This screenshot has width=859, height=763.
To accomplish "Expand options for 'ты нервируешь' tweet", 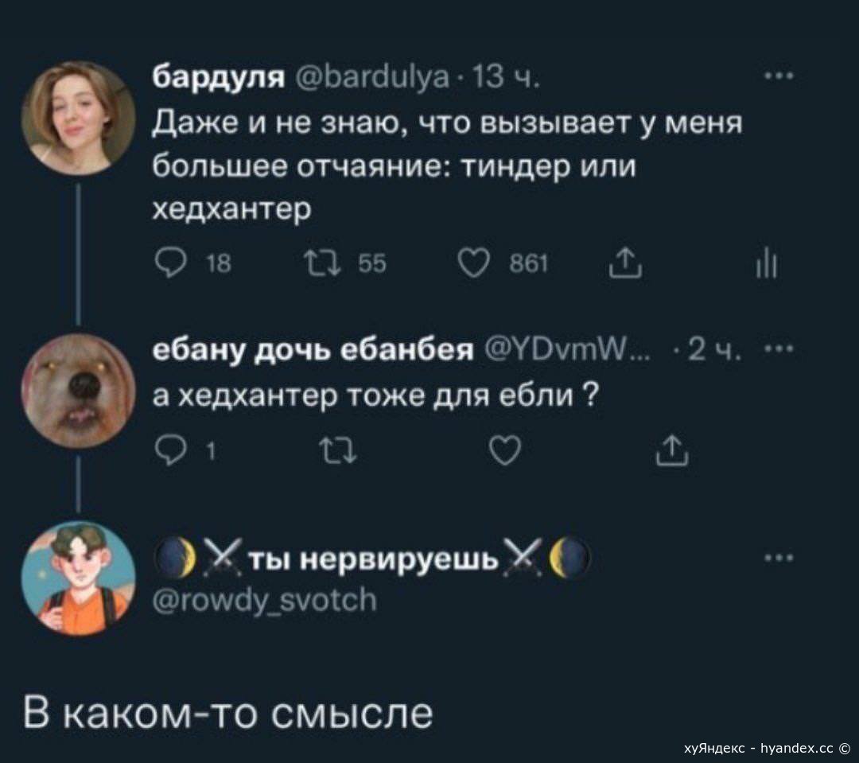I will point(779,559).
